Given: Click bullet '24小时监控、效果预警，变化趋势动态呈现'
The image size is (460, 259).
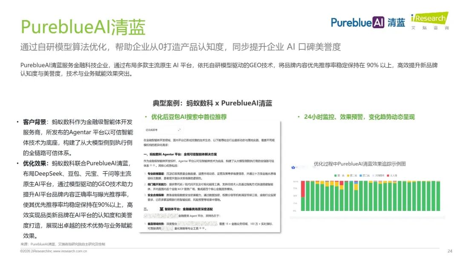Looking at the screenshot, I should click(359, 117).
